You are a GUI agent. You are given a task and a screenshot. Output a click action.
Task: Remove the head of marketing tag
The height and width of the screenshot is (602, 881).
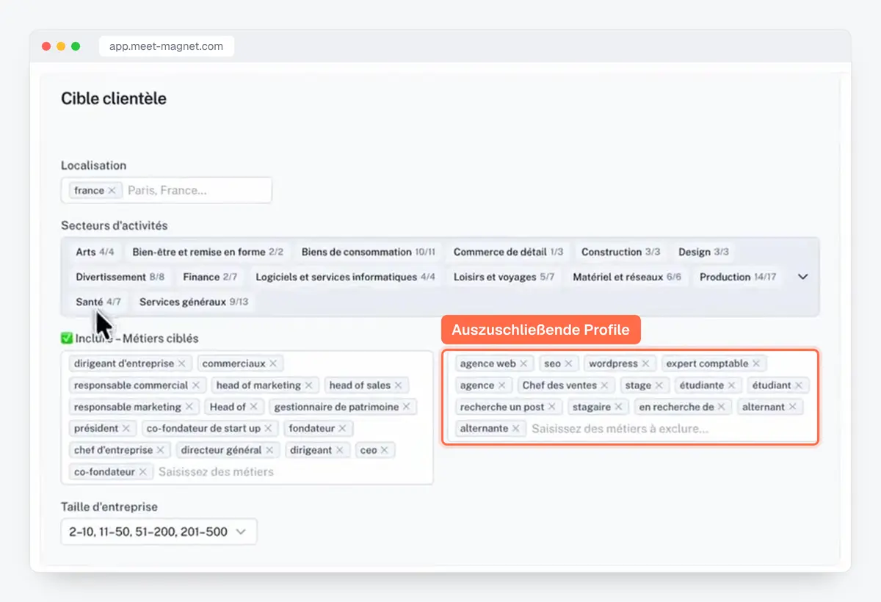pyautogui.click(x=308, y=385)
